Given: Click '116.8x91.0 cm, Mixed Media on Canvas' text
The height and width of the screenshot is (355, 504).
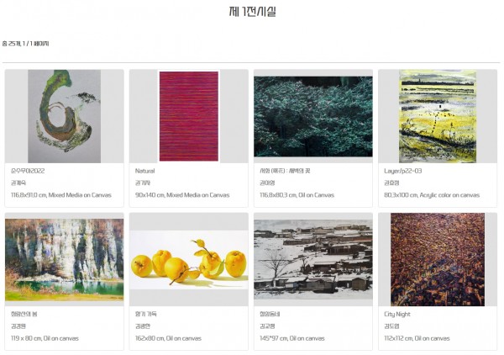Looking at the screenshot, I should (x=61, y=195).
